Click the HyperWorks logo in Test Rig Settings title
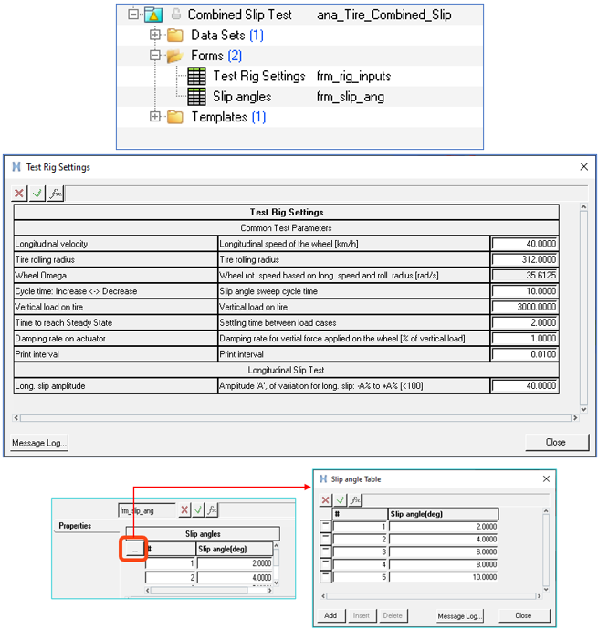Image resolution: width=598 pixels, height=630 pixels. [x=16, y=166]
